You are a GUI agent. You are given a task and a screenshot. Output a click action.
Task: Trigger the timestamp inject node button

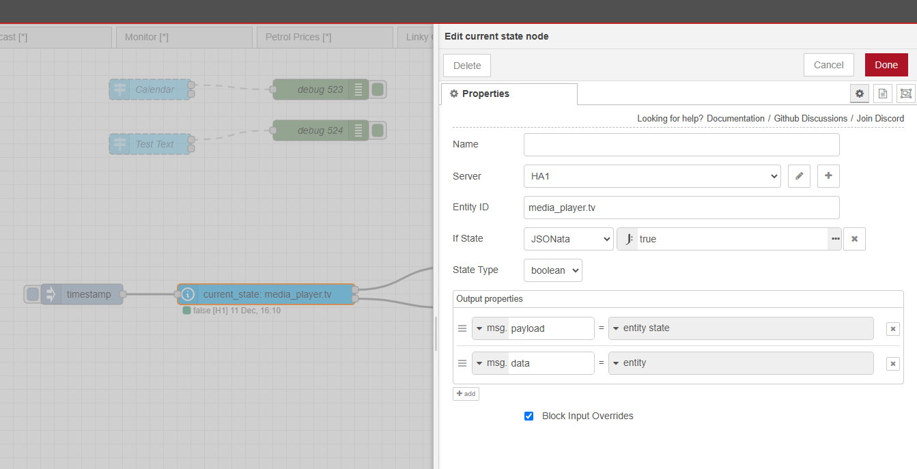click(x=31, y=294)
